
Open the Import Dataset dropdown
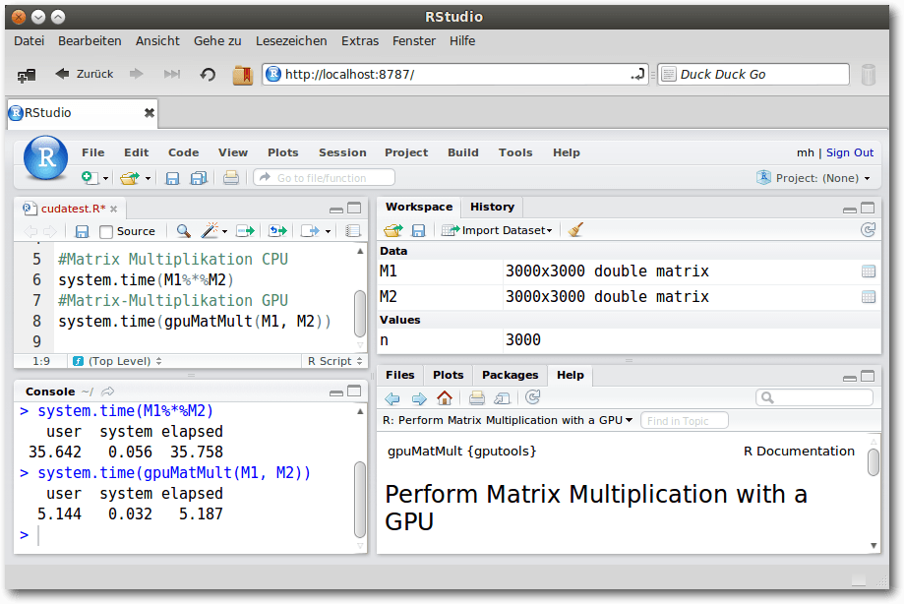click(497, 230)
